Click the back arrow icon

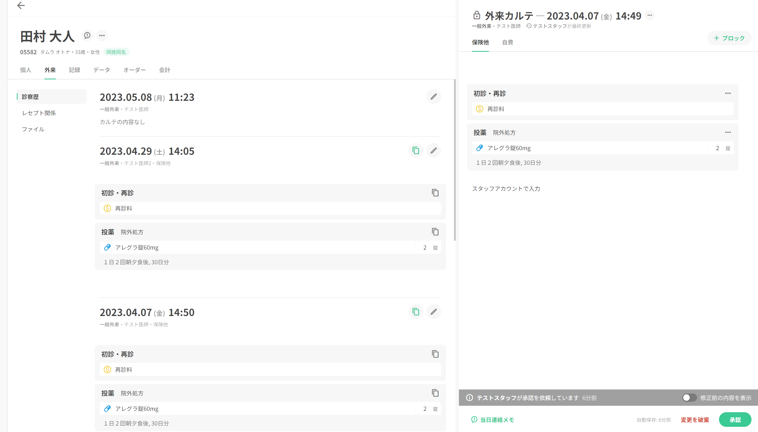tap(21, 5)
